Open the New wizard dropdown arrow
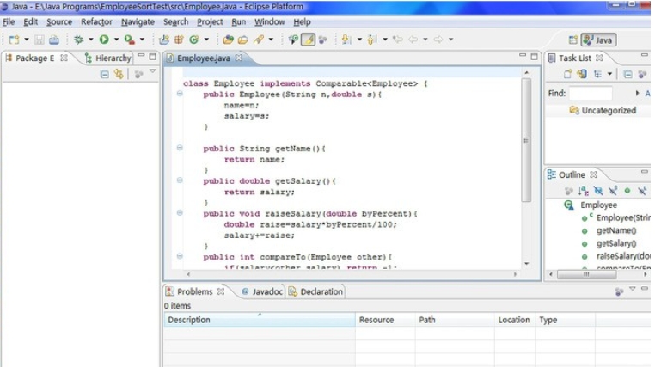This screenshot has width=655, height=367. click(x=27, y=40)
